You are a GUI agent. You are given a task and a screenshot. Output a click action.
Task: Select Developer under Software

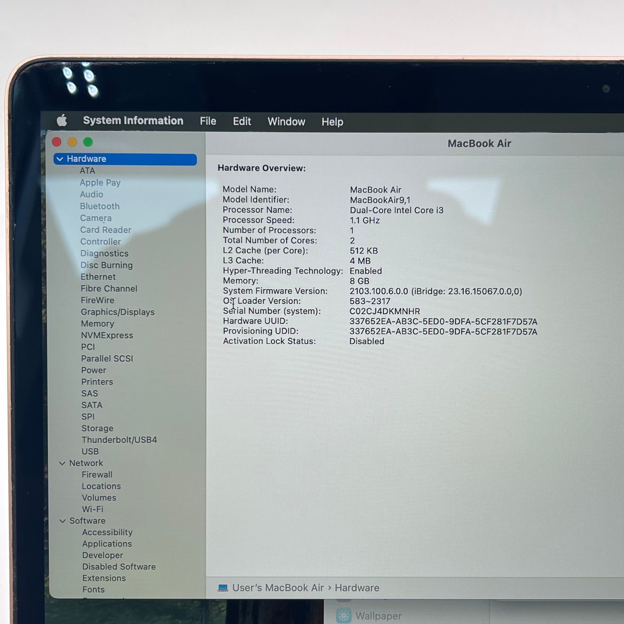coord(102,555)
